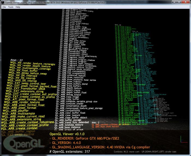Select WGL_ARB_multisample text
The image size is (191, 156).
19,114
